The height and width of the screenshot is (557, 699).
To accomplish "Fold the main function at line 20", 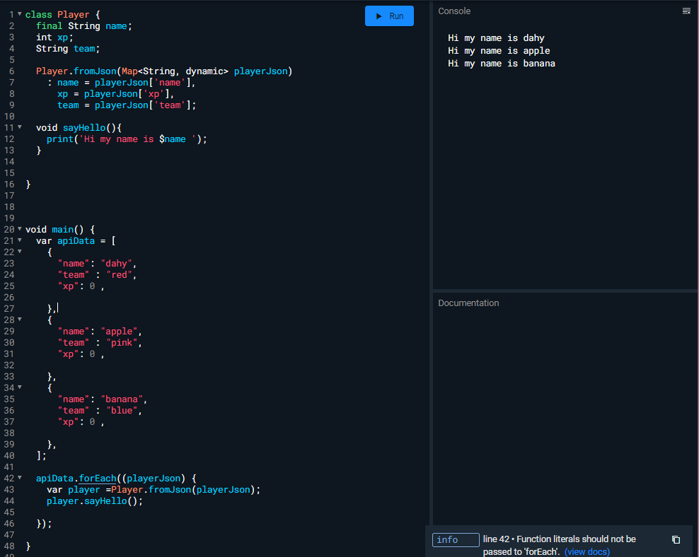I will pyautogui.click(x=20, y=229).
